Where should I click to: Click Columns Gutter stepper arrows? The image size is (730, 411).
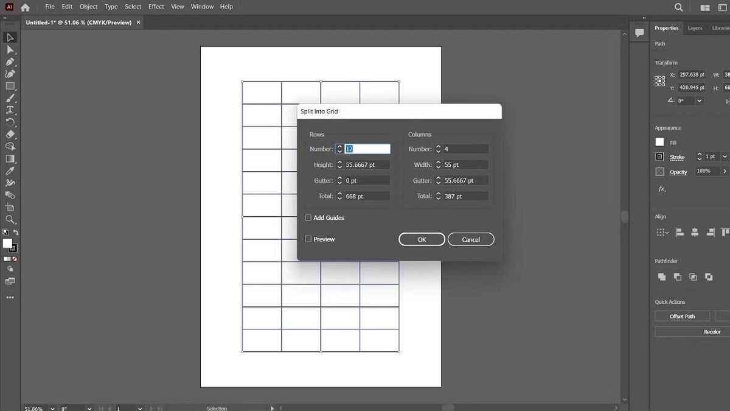(x=438, y=180)
